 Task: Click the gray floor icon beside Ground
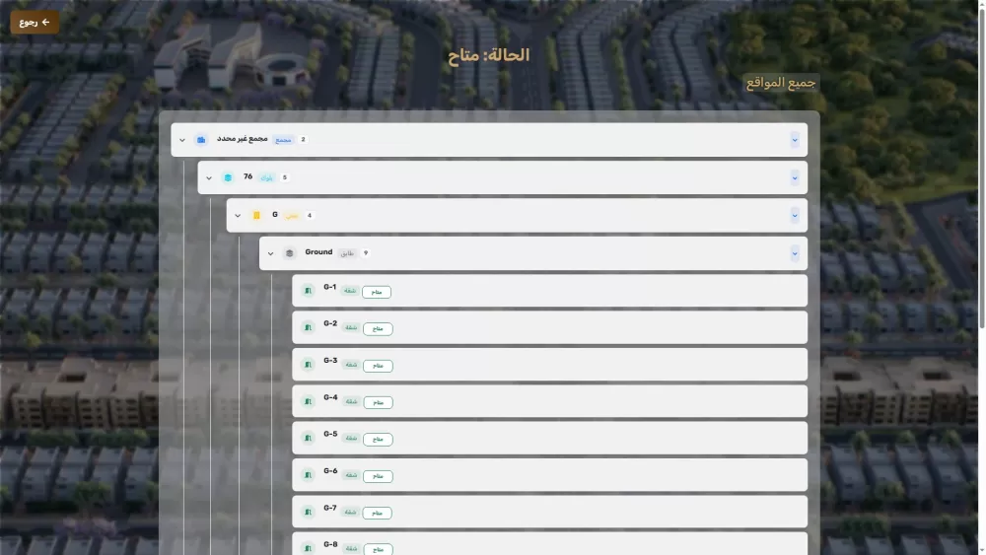(x=289, y=253)
